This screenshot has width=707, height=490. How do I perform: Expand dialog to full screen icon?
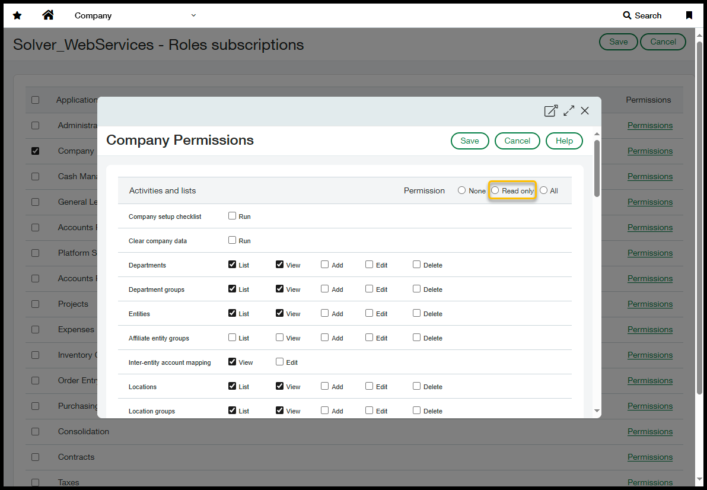pyautogui.click(x=569, y=111)
